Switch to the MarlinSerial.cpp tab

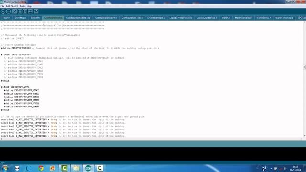(x=243, y=18)
